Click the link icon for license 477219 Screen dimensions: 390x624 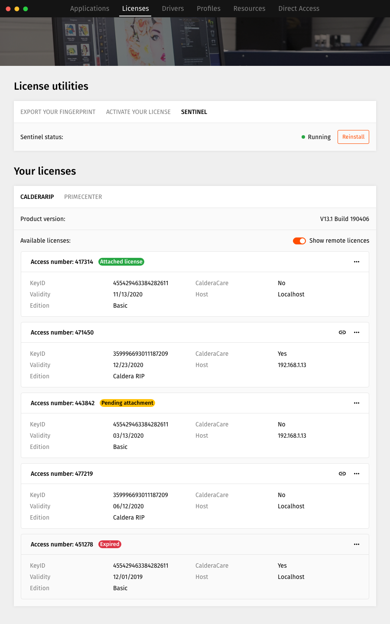pyautogui.click(x=342, y=474)
